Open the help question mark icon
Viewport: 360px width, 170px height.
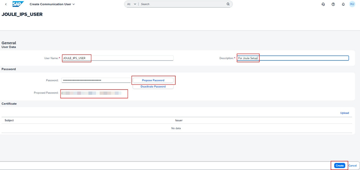[333, 4]
